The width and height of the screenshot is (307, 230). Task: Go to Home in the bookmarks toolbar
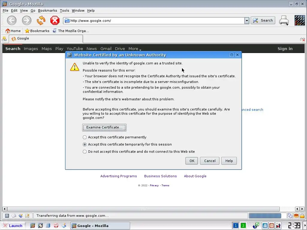tap(13, 31)
